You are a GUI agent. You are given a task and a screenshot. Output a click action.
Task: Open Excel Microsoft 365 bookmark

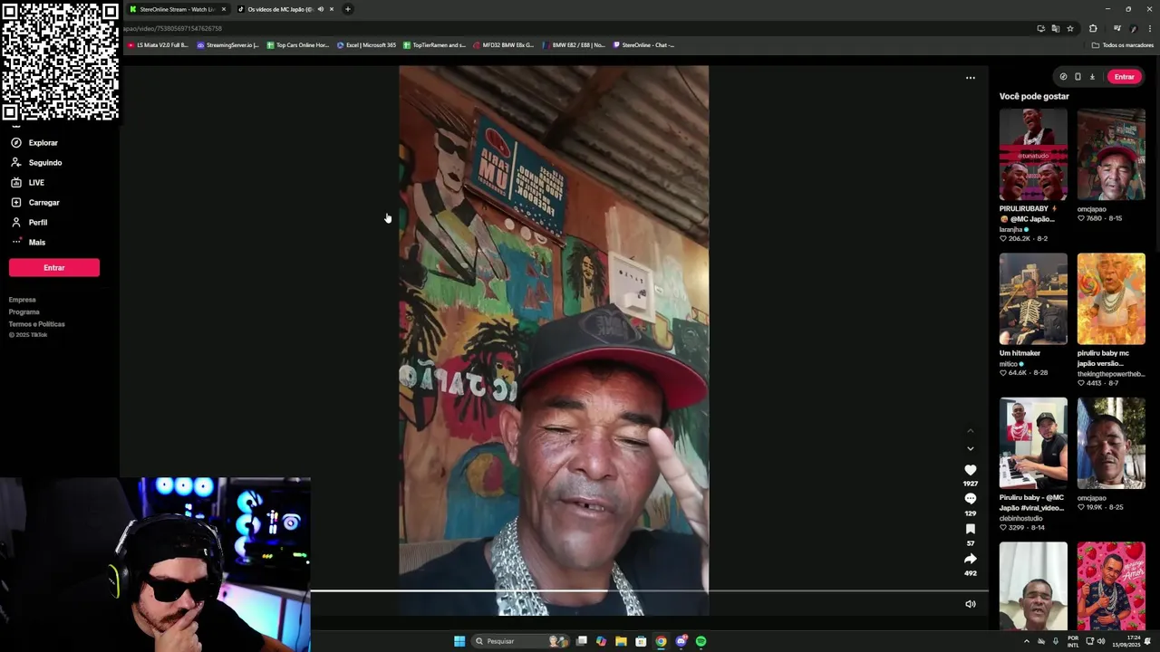pyautogui.click(x=366, y=45)
